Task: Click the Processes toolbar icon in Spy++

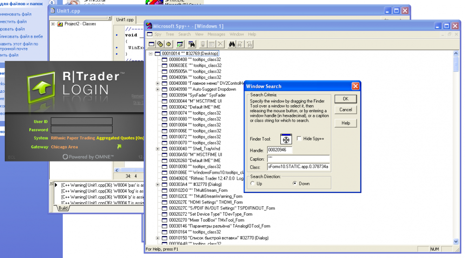Action: coord(160,44)
